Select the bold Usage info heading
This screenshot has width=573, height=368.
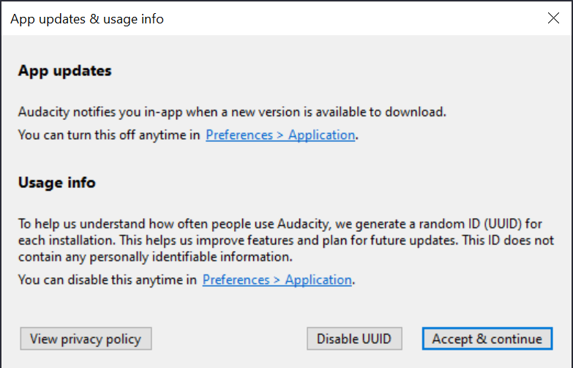57,182
